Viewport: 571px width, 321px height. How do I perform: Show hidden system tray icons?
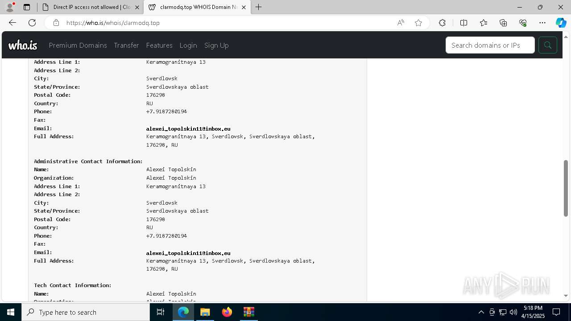pos(481,312)
